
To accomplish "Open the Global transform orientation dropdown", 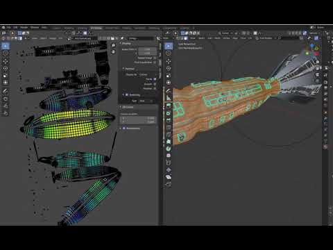I will [x=226, y=33].
